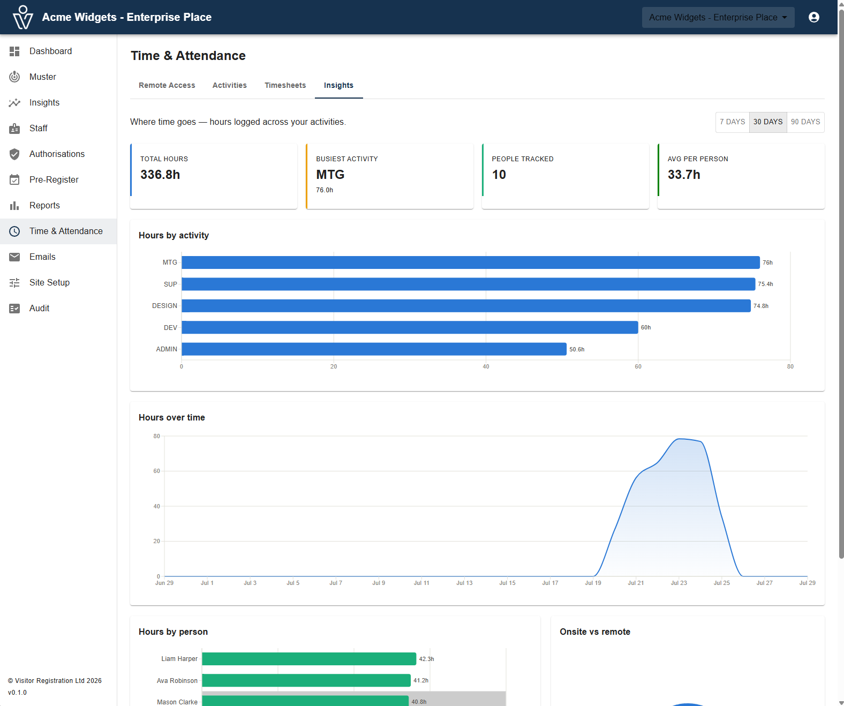Click the Staff badge icon
844x706 pixels.
pos(14,129)
